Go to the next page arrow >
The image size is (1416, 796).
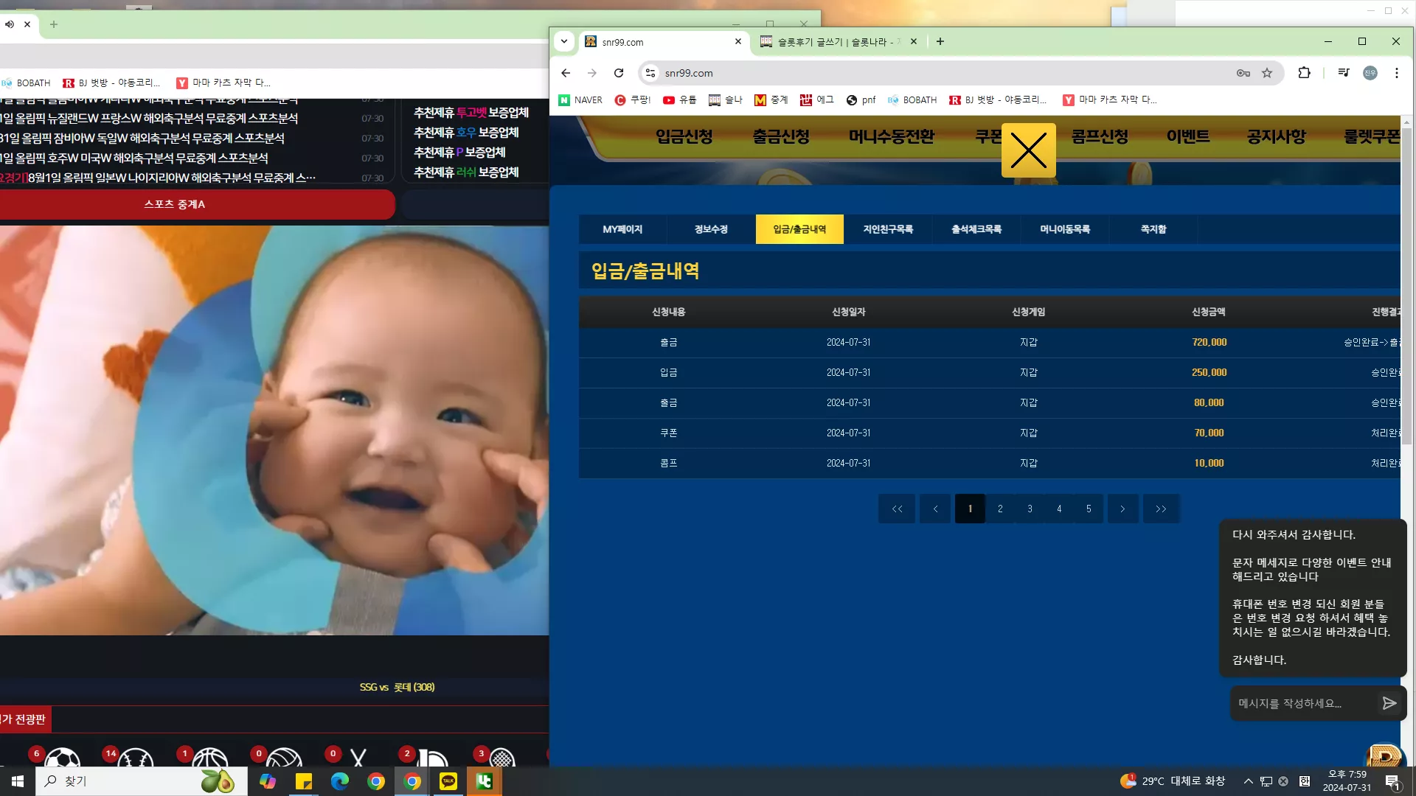click(1122, 509)
